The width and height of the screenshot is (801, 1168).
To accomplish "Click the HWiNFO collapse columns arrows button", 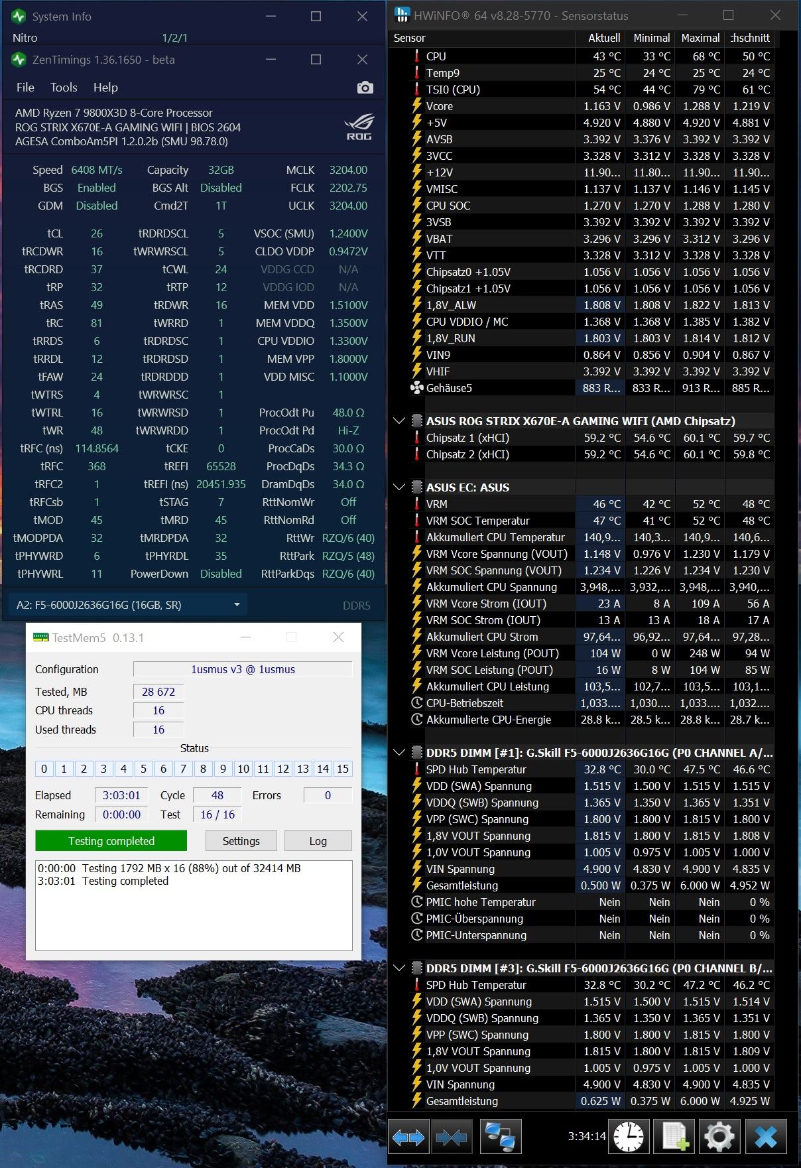I will point(452,1137).
